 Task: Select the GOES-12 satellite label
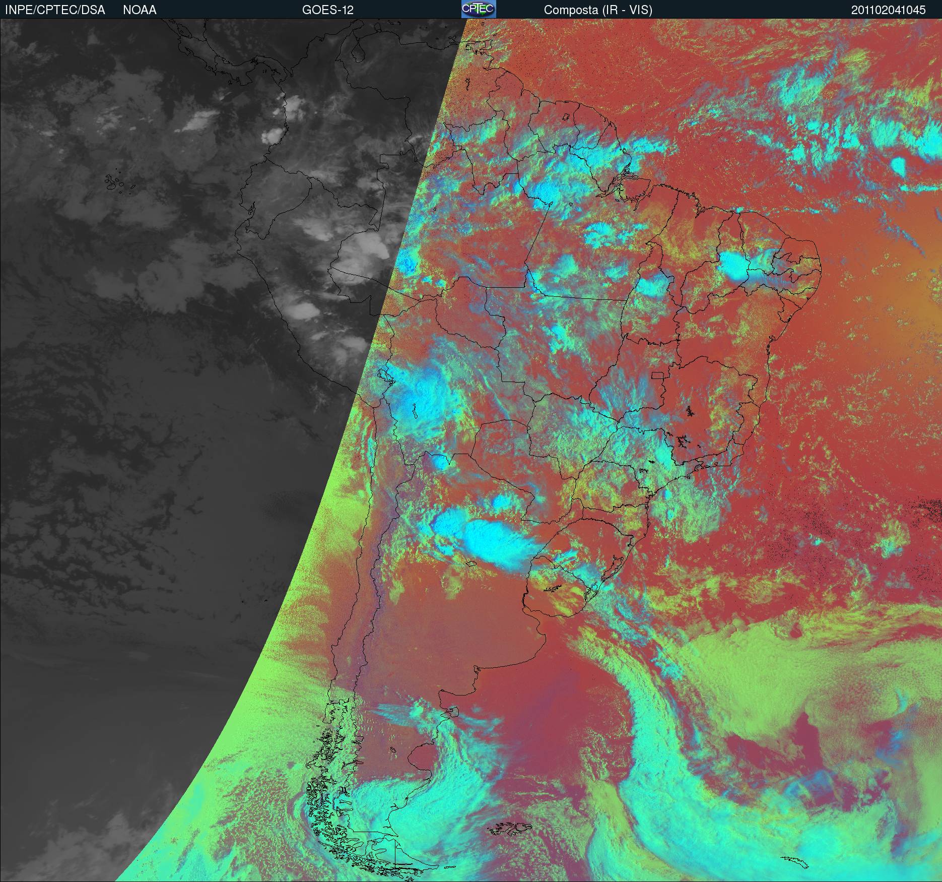[x=327, y=10]
